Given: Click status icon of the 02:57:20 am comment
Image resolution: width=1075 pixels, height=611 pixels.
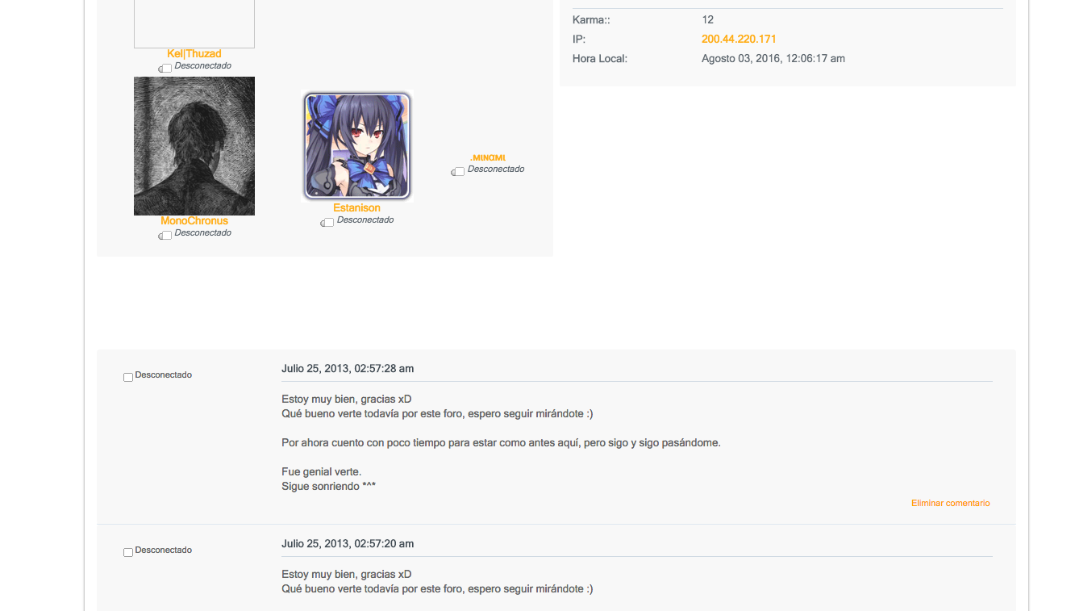Looking at the screenshot, I should (x=128, y=552).
